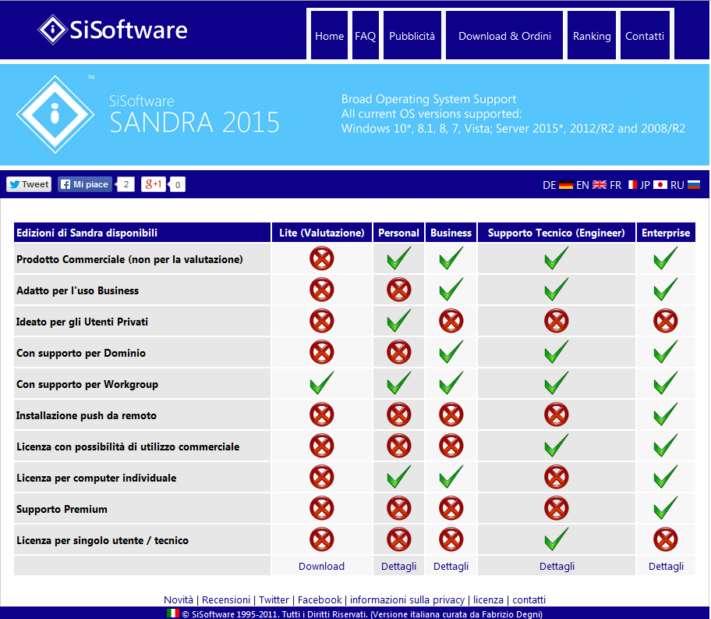This screenshot has width=711, height=619.
Task: Click green check for Licenza per computer individuale under Business
Action: pos(451,476)
